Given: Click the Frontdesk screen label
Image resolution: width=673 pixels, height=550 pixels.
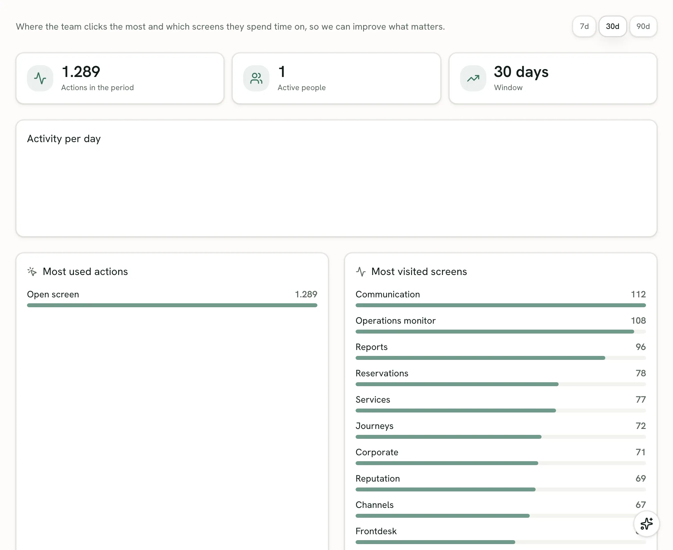Looking at the screenshot, I should pos(376,531).
